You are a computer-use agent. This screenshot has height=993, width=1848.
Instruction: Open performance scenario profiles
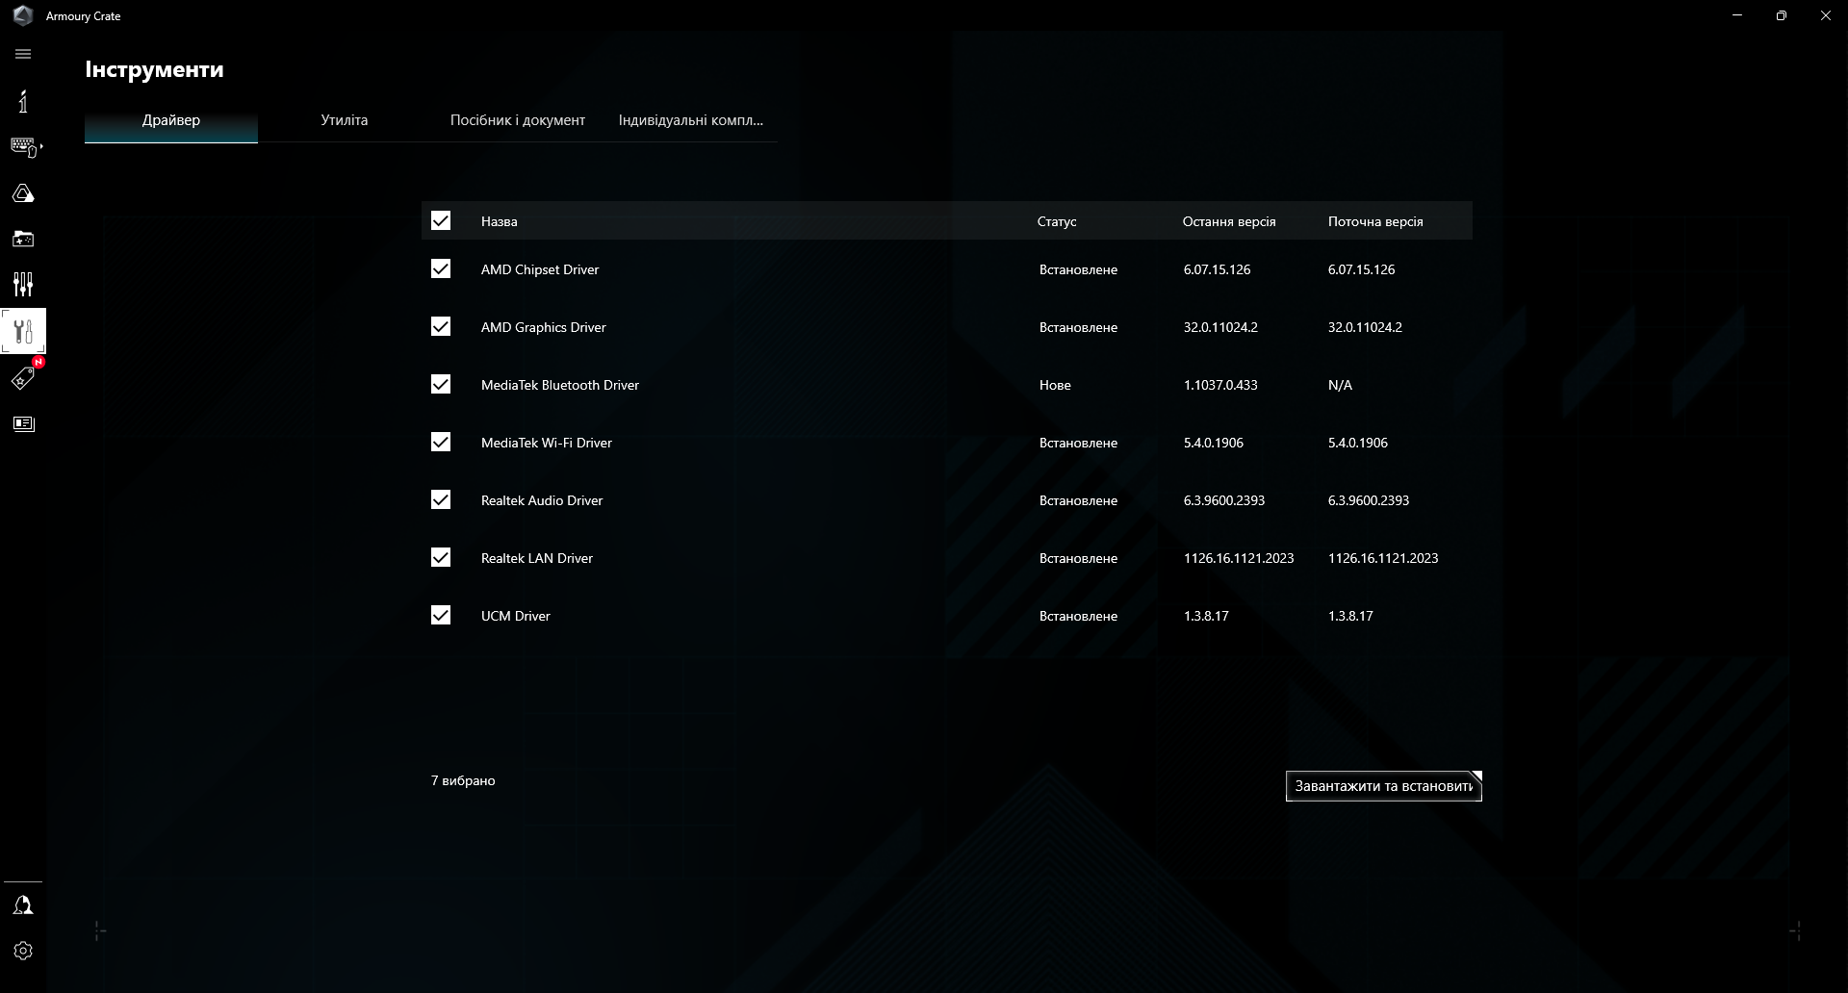(22, 285)
